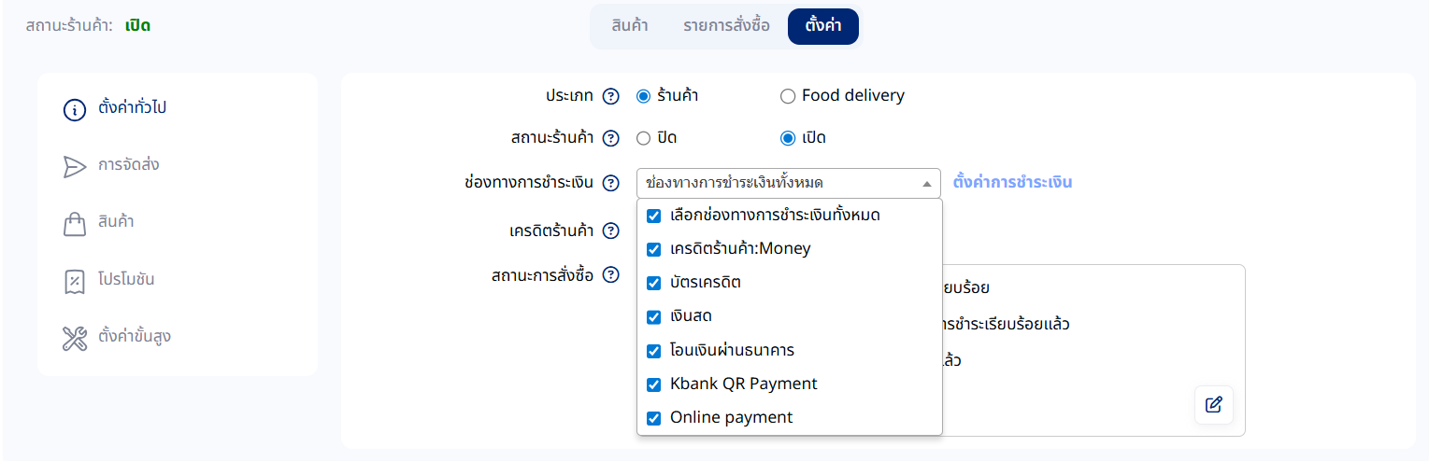Click help icon beside ประเภท
The image size is (1429, 461).
pyautogui.click(x=611, y=96)
